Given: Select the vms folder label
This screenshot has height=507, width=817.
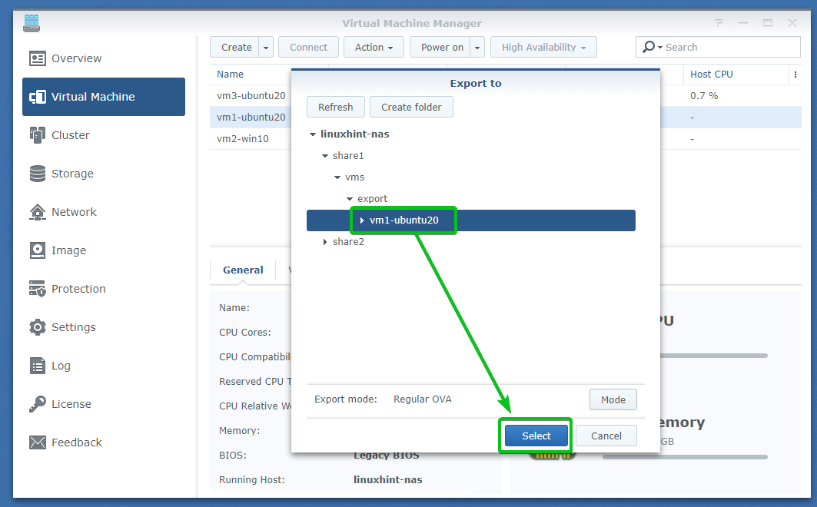Looking at the screenshot, I should pos(354,177).
